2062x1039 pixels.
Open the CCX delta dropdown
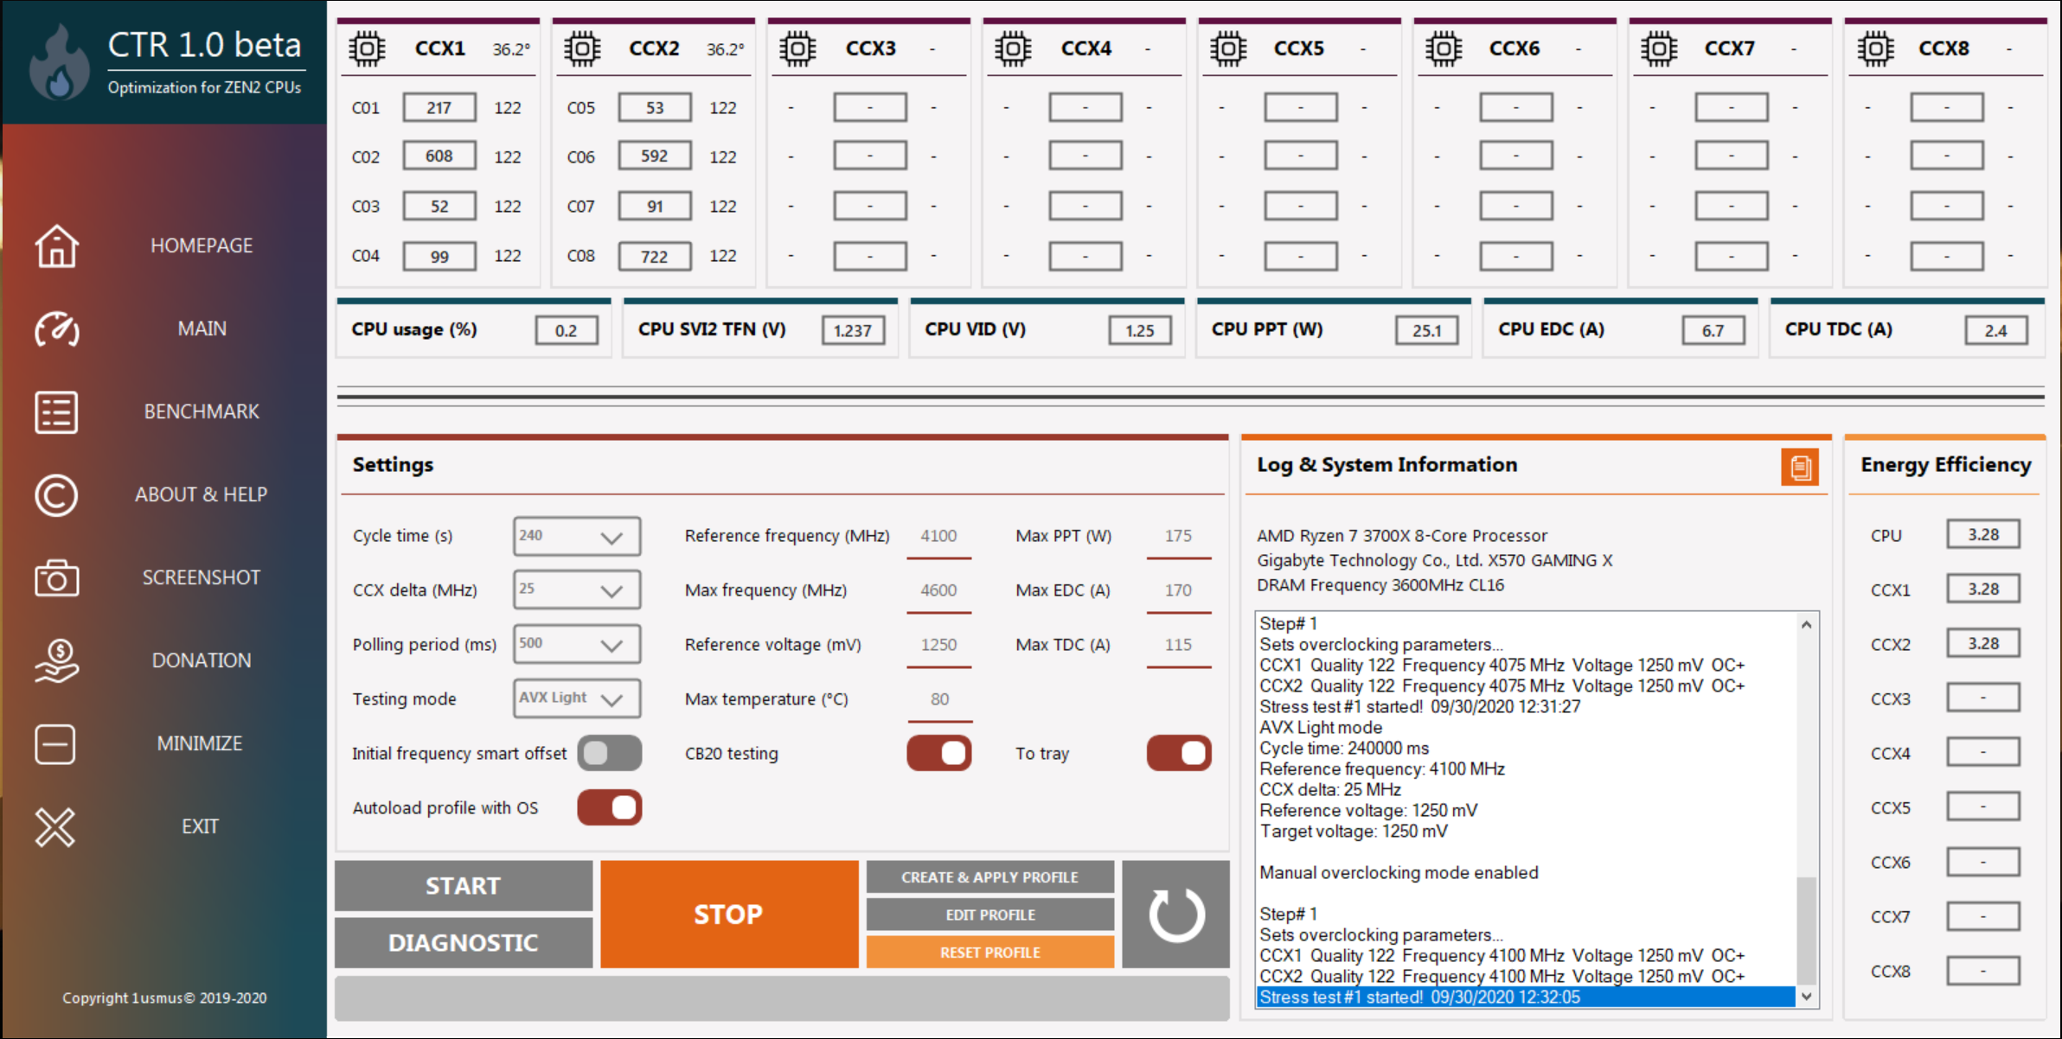(611, 590)
